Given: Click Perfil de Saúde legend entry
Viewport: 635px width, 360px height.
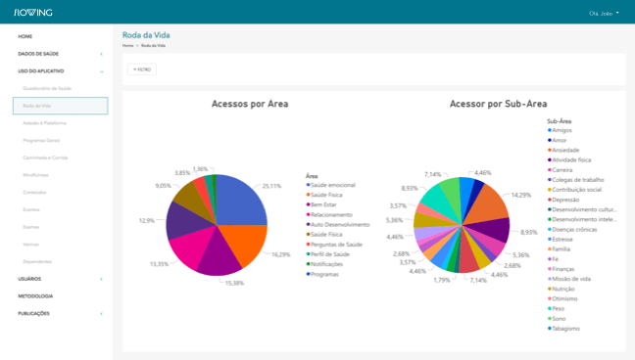Looking at the screenshot, I should pos(327,254).
